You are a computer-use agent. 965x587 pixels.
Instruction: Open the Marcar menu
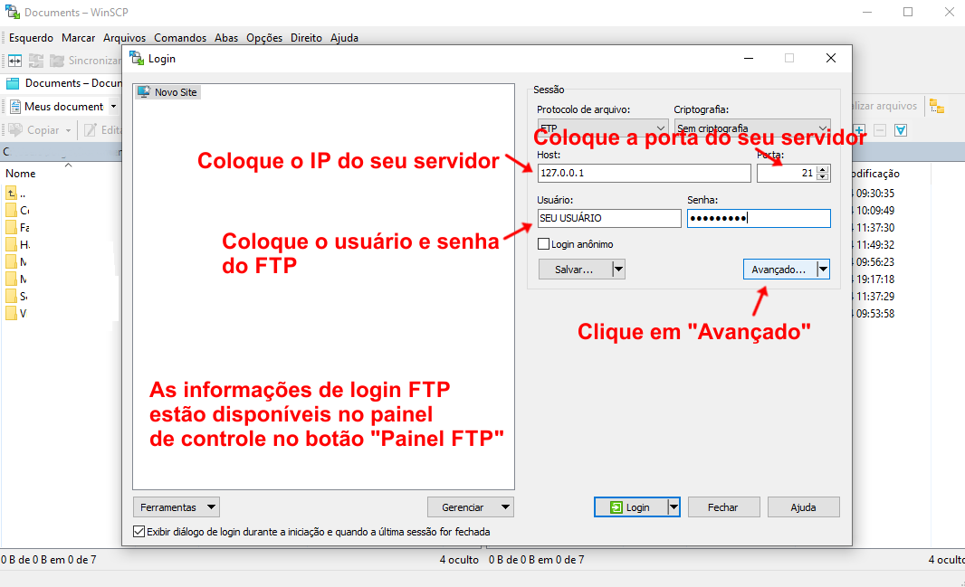(78, 38)
